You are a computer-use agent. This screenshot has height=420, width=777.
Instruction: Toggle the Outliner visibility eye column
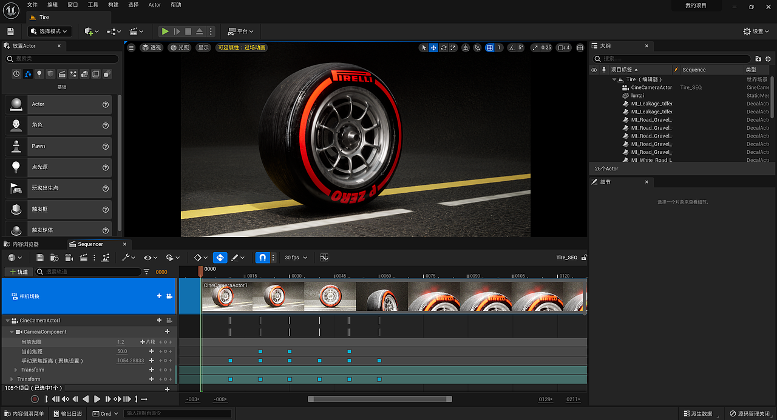pyautogui.click(x=594, y=70)
